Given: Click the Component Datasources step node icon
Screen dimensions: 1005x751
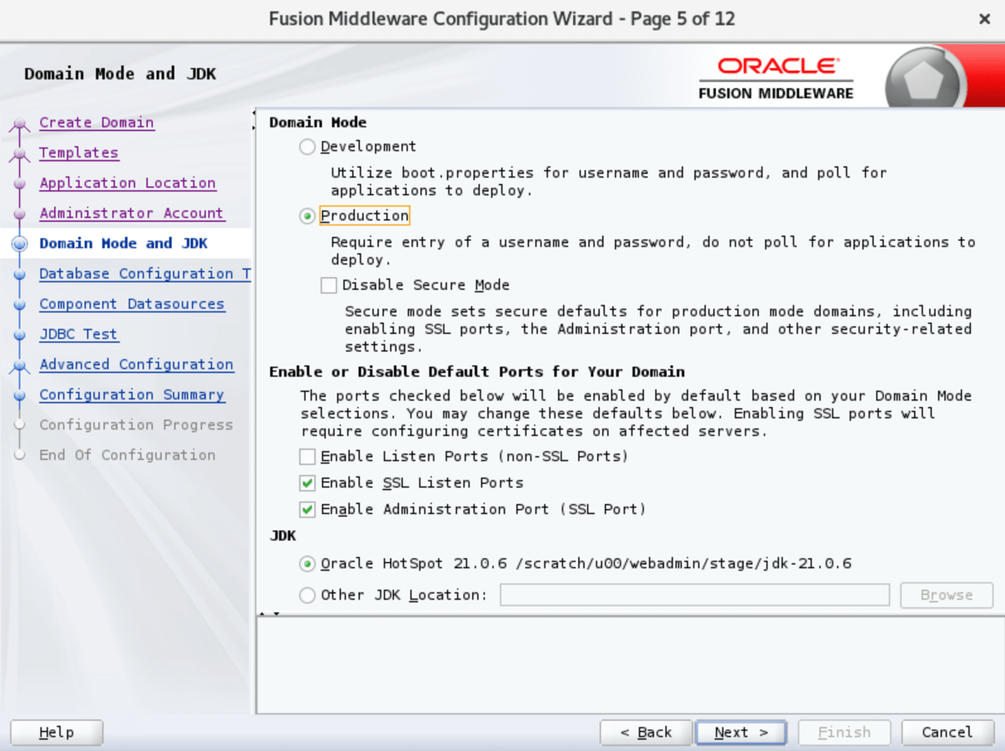Looking at the screenshot, I should (20, 305).
